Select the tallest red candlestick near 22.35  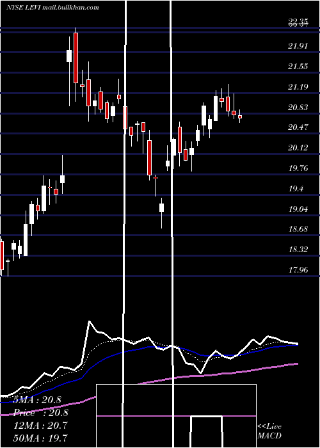point(76,58)
